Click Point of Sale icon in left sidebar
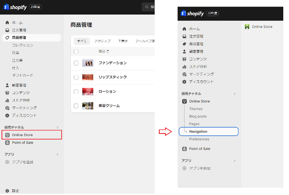 click(x=7, y=143)
